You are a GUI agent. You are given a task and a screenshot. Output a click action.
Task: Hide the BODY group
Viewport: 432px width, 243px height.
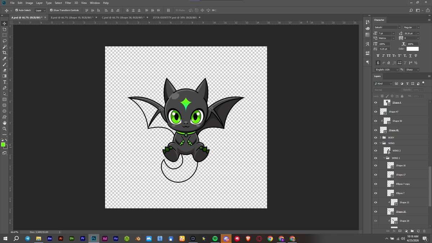375,138
